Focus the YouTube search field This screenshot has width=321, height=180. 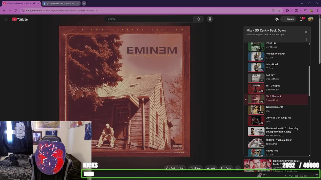(x=148, y=19)
